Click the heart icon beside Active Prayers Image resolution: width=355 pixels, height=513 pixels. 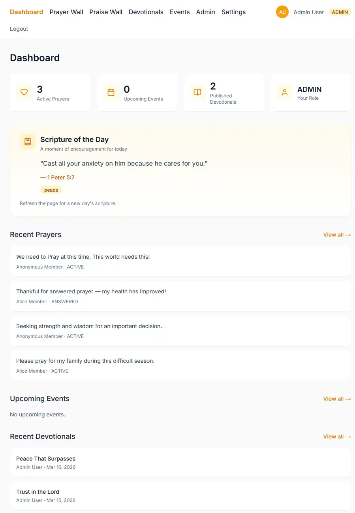(x=24, y=92)
